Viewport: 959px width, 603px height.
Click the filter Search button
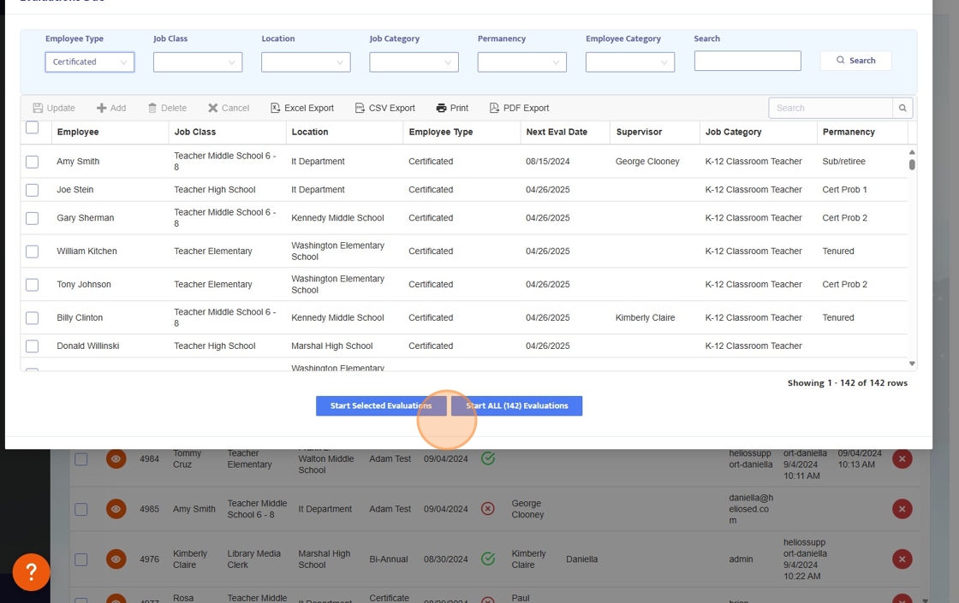pos(855,61)
